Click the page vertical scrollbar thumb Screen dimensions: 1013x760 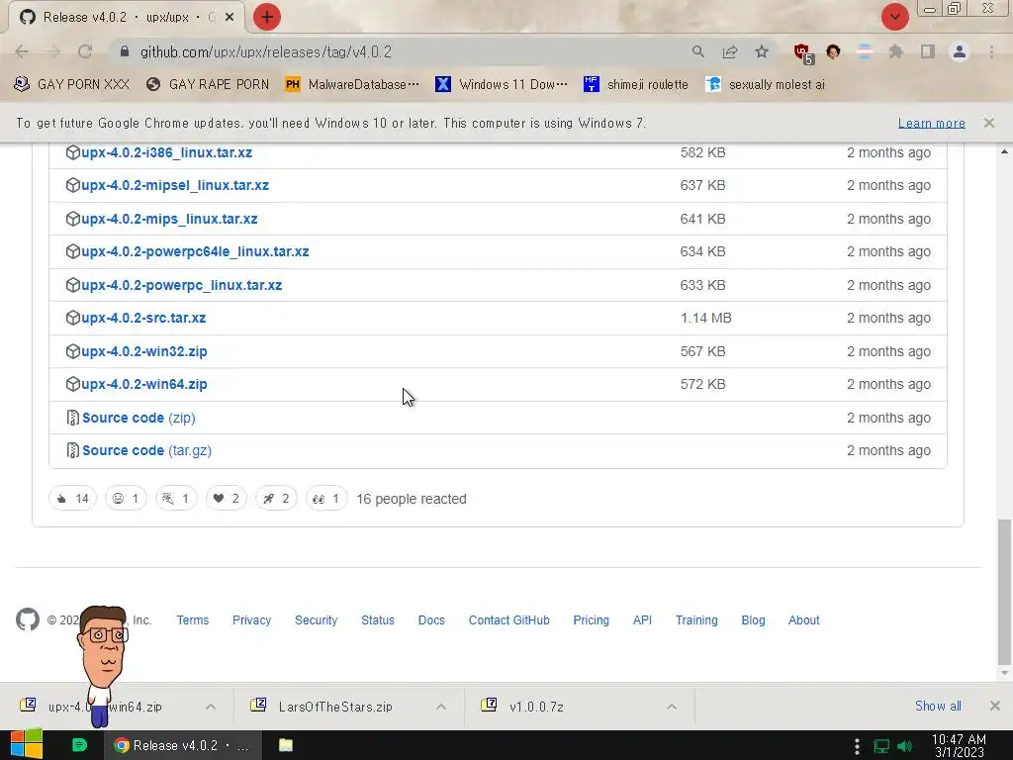click(1004, 592)
